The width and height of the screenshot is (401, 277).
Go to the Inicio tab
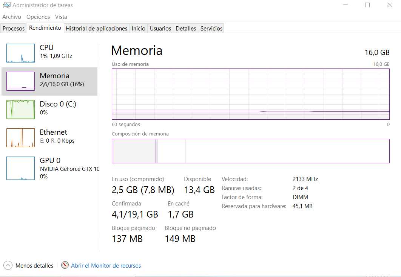139,29
